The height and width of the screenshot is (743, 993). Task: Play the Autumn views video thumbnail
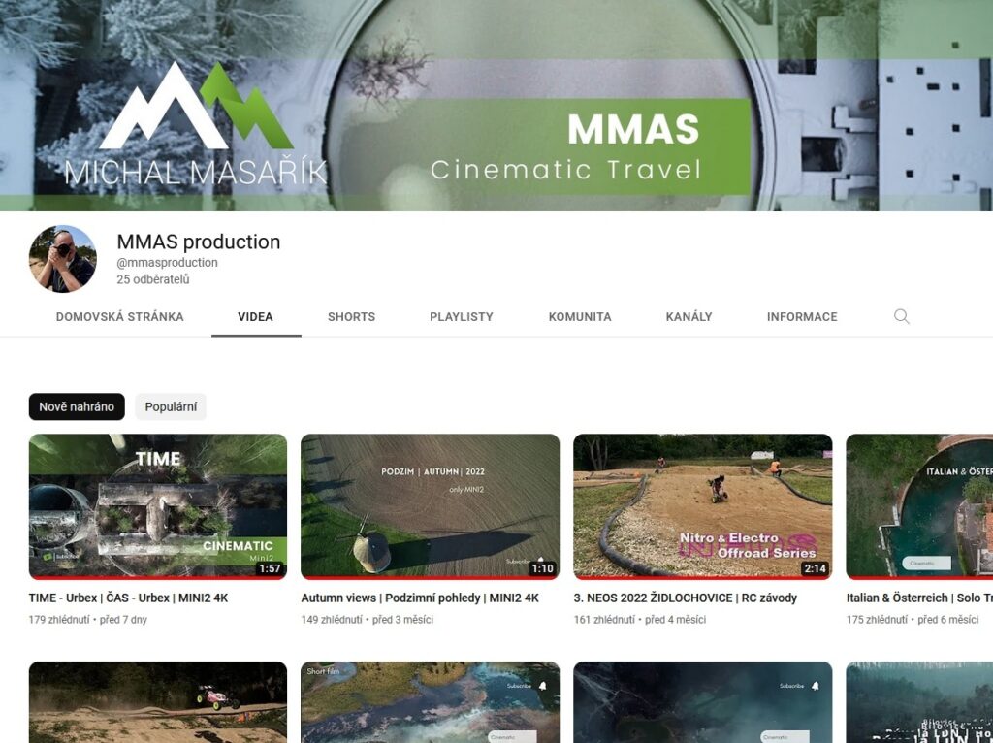[x=430, y=505]
